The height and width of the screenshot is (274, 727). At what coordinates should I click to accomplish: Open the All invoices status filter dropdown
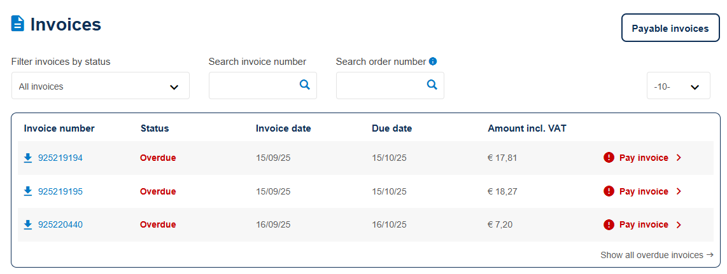pos(100,86)
